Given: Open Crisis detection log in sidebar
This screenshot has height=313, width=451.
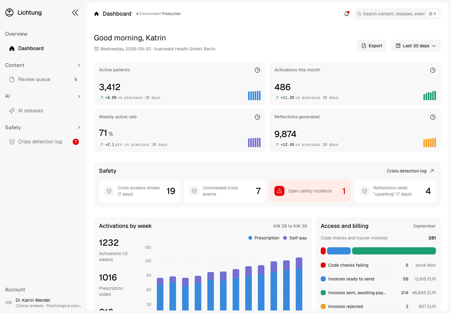Looking at the screenshot, I should [43, 141].
